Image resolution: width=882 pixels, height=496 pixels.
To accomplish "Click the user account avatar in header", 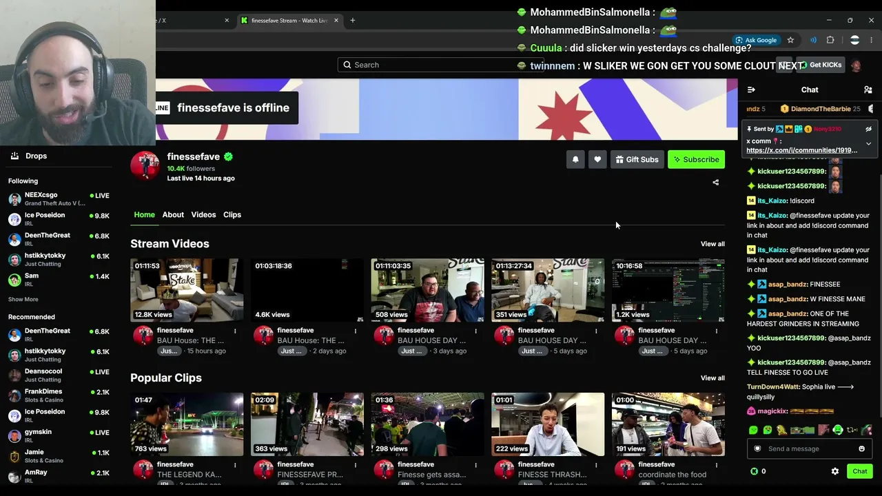I will [x=856, y=65].
